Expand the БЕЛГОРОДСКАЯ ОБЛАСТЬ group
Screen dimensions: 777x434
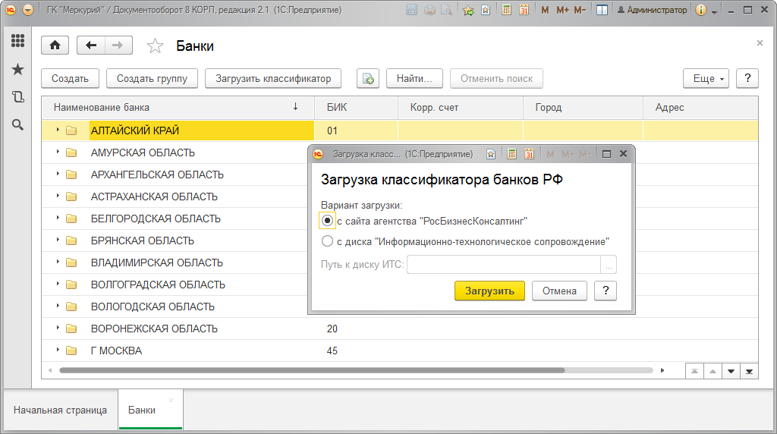[x=58, y=218]
